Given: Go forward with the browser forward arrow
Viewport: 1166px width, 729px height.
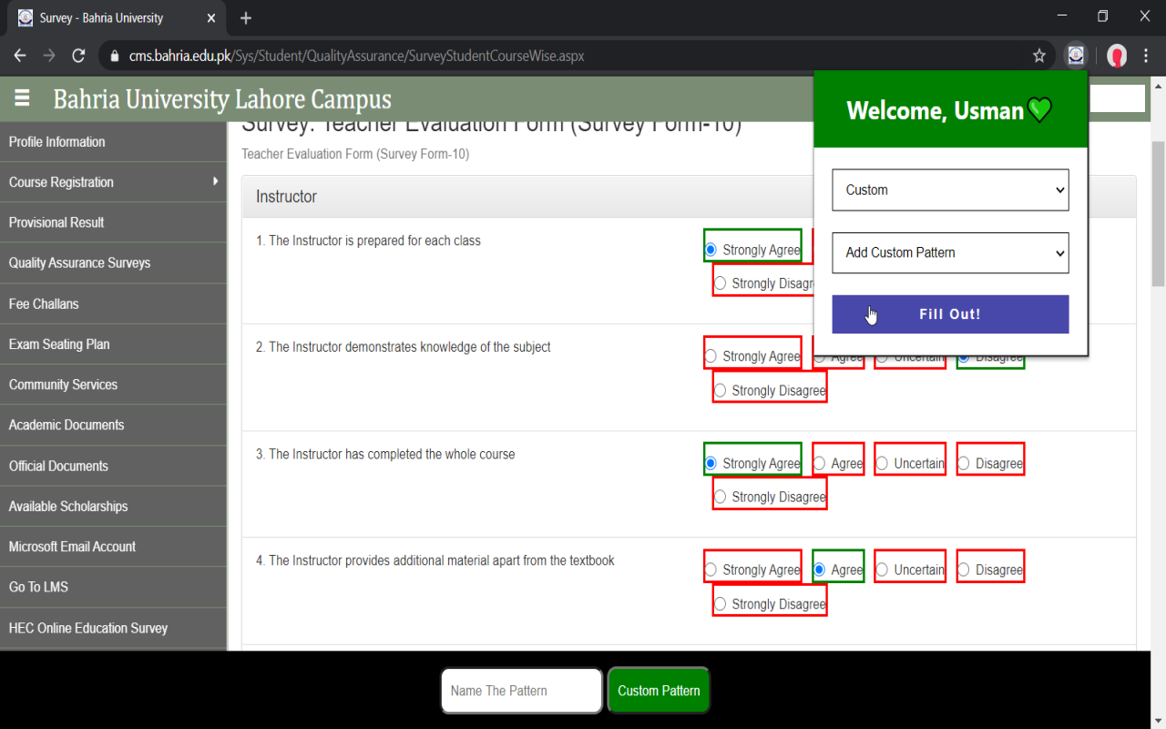Looking at the screenshot, I should tap(49, 56).
